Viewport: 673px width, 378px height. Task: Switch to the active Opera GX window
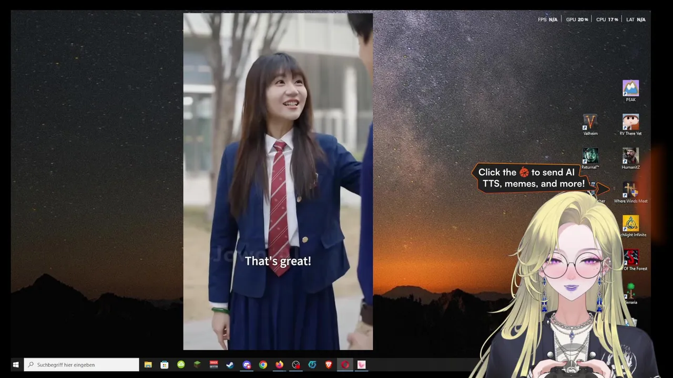pos(345,364)
